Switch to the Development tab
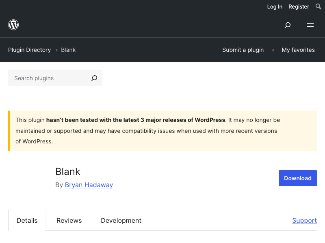This screenshot has height=243, width=325. point(121,220)
